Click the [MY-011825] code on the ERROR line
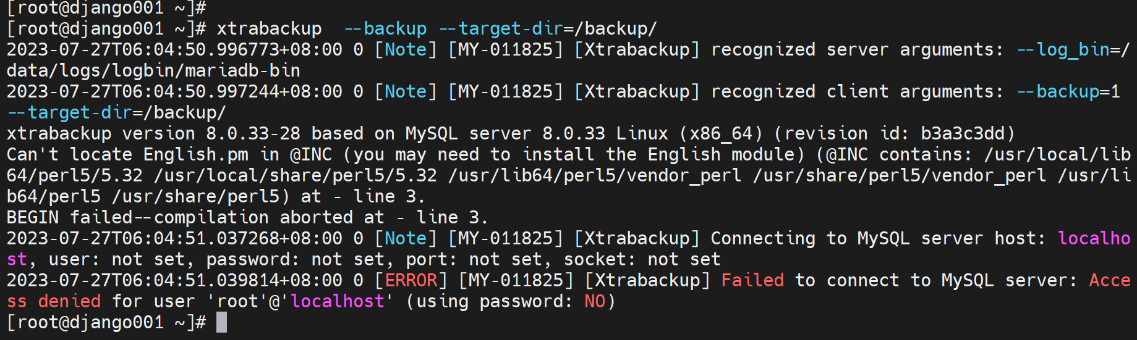Viewport: 1137px width, 340px height. point(516,280)
